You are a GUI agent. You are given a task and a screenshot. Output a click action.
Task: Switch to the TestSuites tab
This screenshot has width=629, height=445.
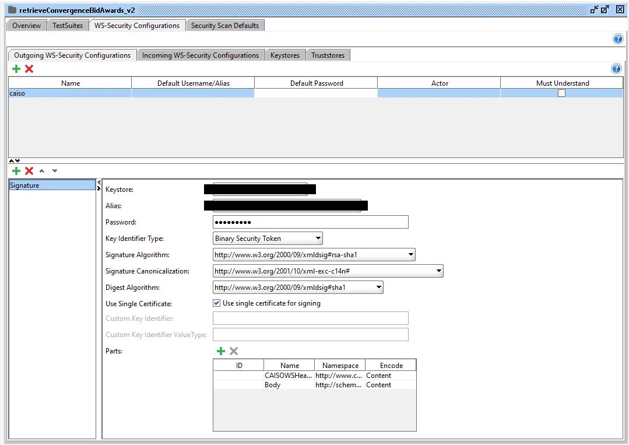pyautogui.click(x=68, y=25)
